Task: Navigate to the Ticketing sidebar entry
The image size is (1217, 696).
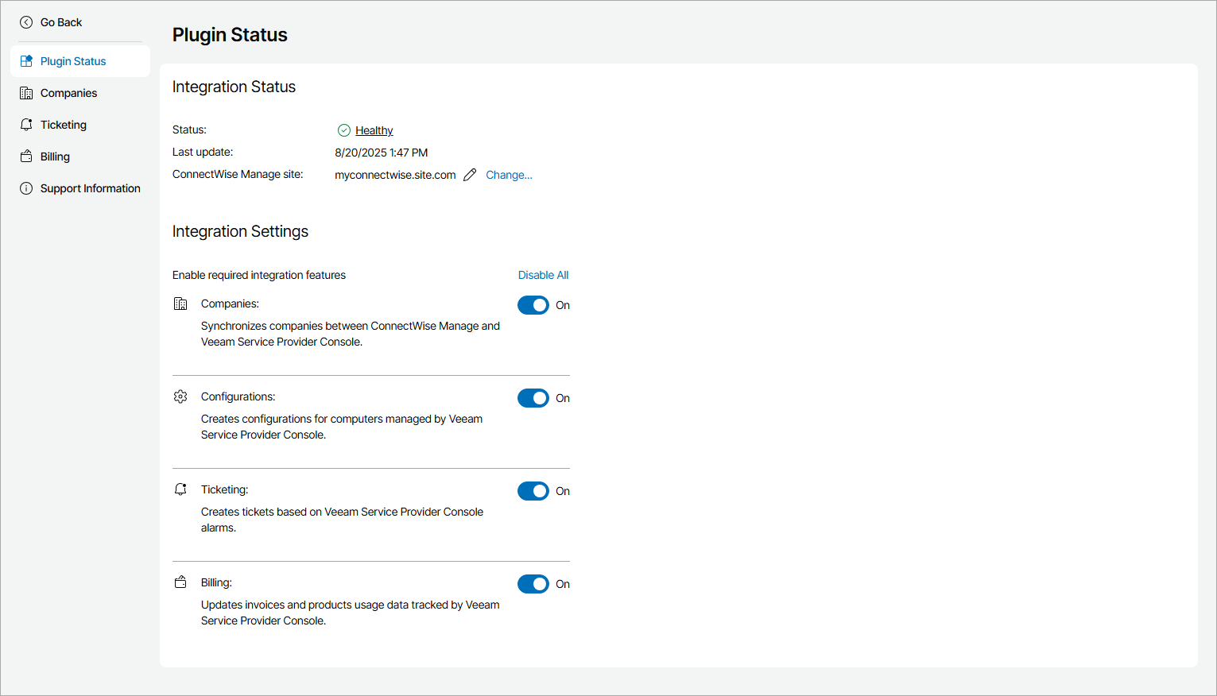Action: [64, 124]
